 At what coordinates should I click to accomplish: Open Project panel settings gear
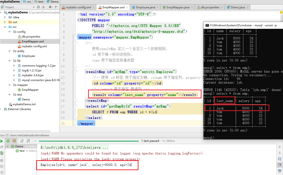tap(50, 7)
